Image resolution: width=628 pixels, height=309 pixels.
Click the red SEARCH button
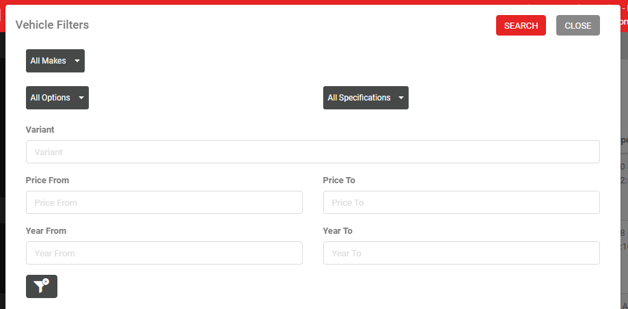[x=521, y=25]
